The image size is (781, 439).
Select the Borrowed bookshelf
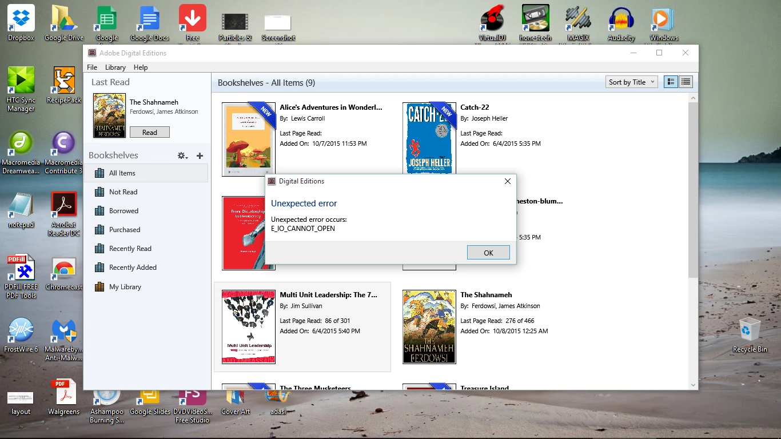(x=146, y=211)
